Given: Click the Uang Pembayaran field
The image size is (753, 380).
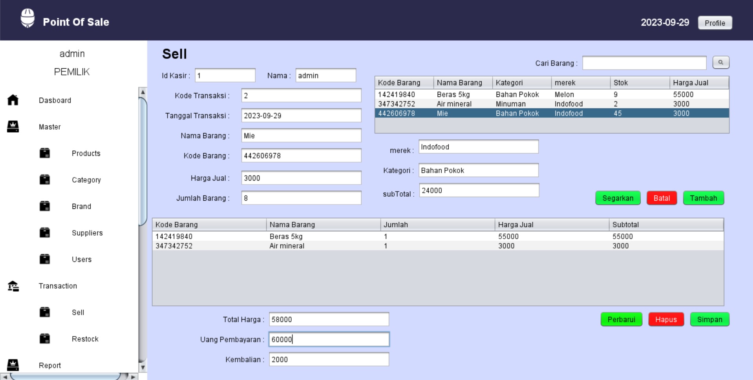Looking at the screenshot, I should 329,340.
